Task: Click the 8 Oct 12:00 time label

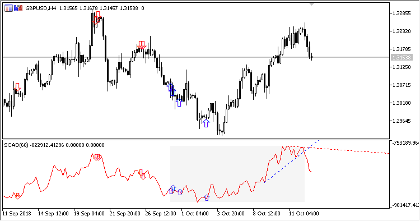Action: 267,214
